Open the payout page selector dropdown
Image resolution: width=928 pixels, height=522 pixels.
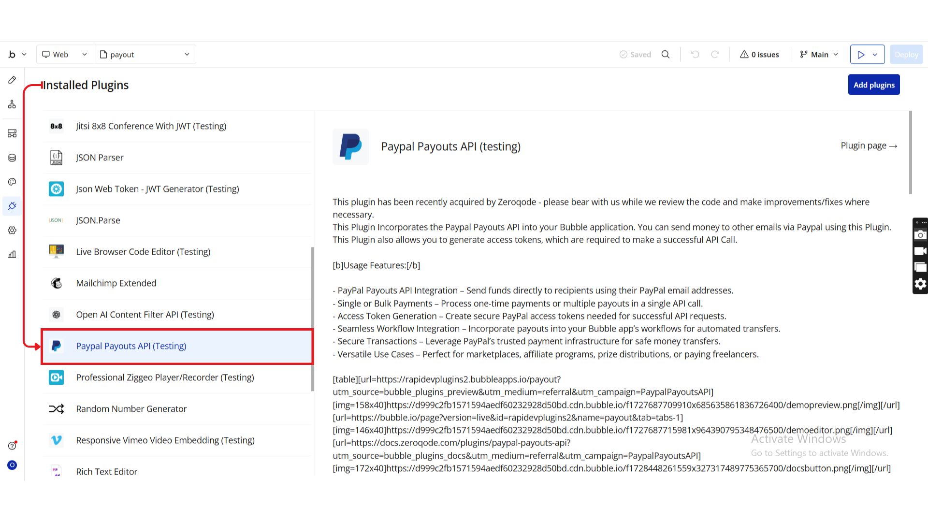[145, 55]
